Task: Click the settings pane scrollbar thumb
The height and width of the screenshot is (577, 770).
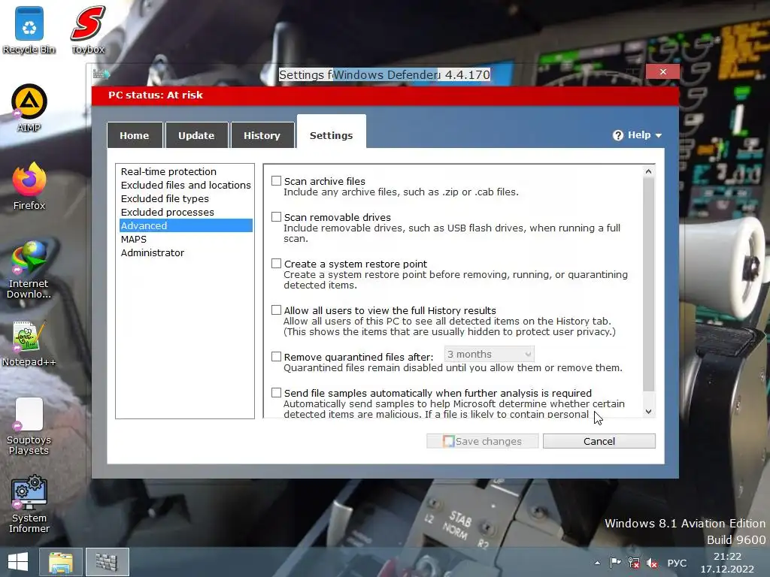Action: (648, 284)
